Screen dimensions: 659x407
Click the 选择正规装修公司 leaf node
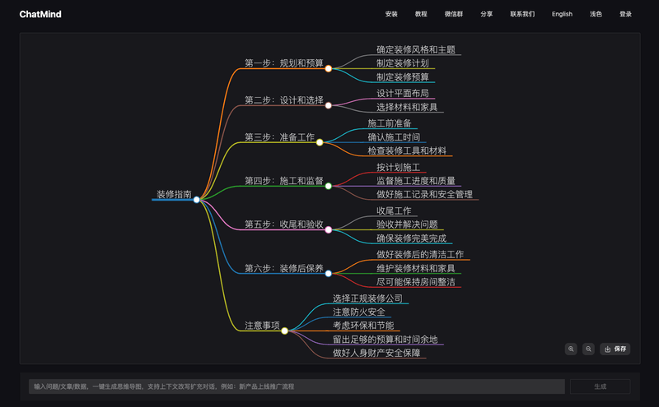click(x=367, y=298)
